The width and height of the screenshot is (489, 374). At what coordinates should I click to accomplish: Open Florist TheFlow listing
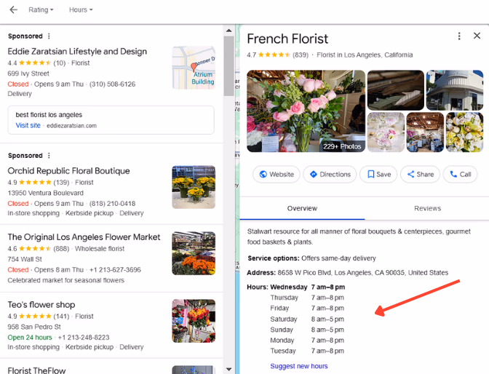point(36,370)
